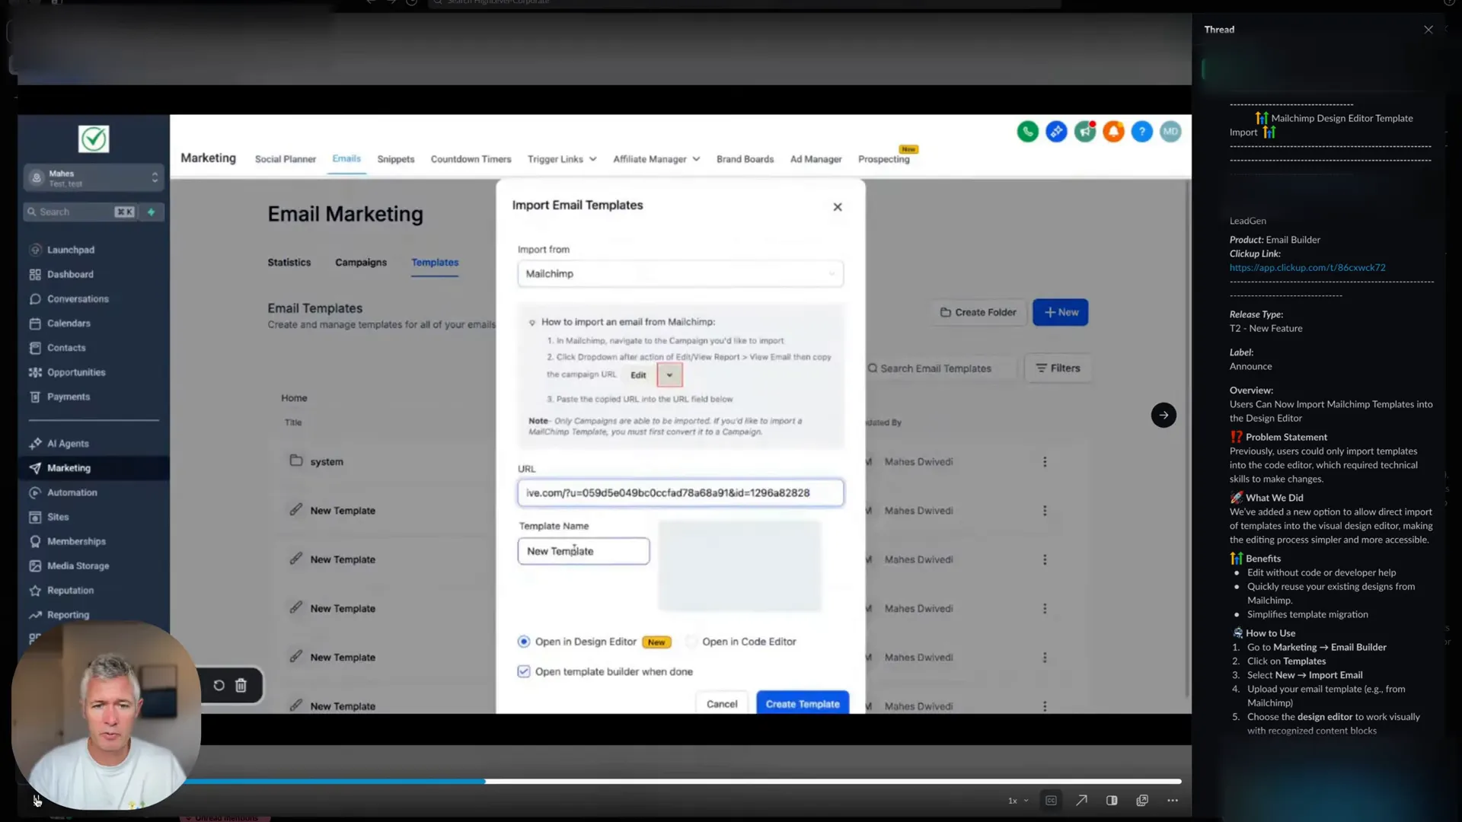The image size is (1462, 822).
Task: Click the blue New button
Action: point(1060,312)
